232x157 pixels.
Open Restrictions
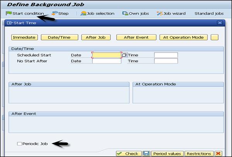point(199,154)
